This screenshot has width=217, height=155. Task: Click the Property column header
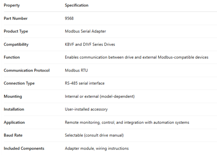[x=11, y=5]
